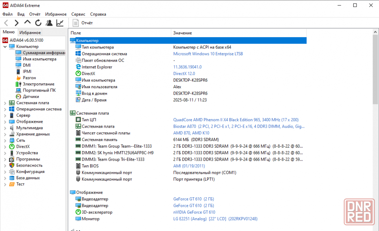The width and height of the screenshot is (379, 231).
Task: Expand the Сервер tree node
Action: pyautogui.click(x=5, y=115)
